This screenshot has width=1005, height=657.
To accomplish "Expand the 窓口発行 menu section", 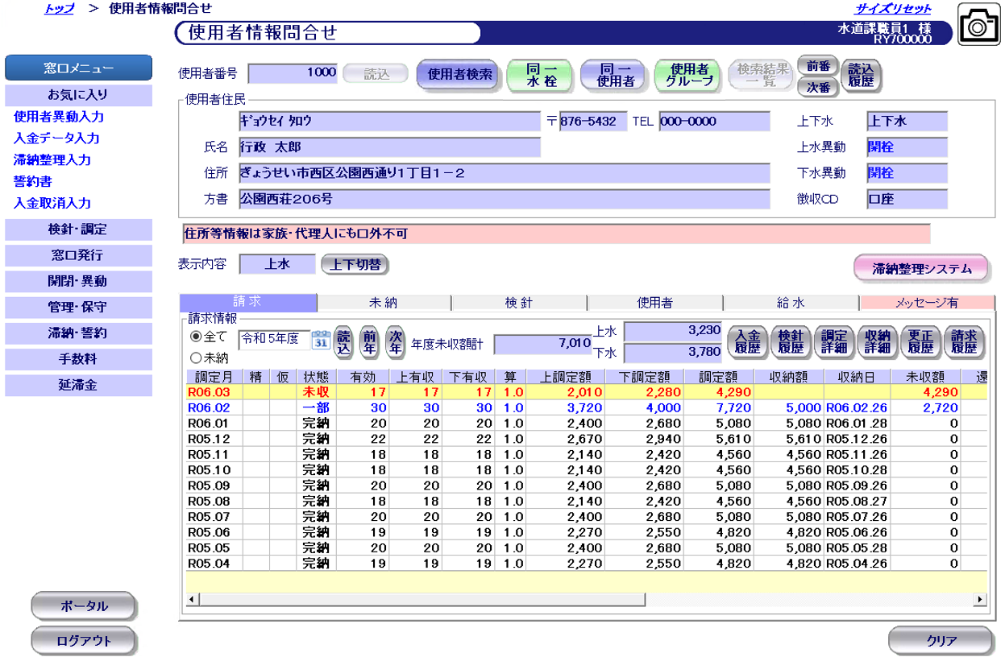I will (x=78, y=255).
